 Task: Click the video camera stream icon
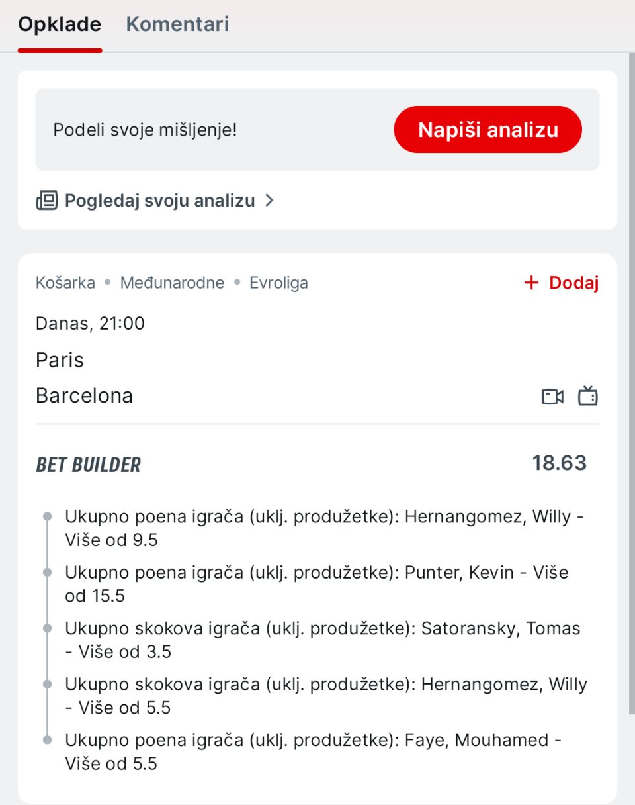552,397
